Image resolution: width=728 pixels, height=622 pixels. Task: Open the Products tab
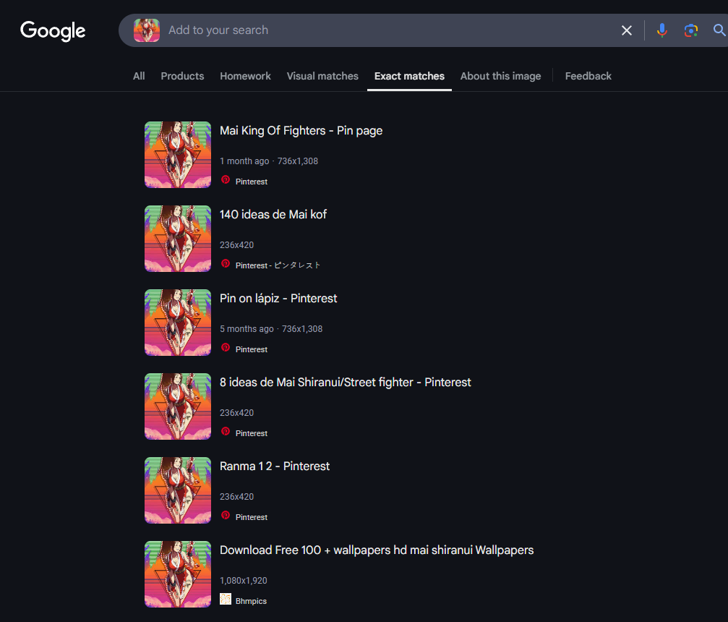coord(182,76)
